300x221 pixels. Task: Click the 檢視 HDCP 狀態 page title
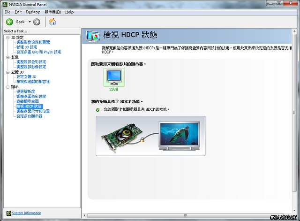(x=130, y=35)
